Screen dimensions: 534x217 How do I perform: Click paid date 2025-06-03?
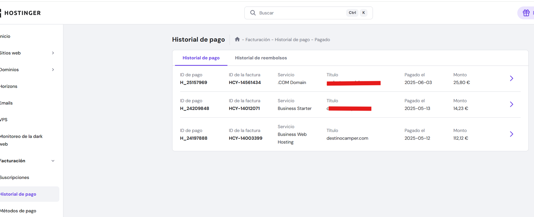point(418,82)
